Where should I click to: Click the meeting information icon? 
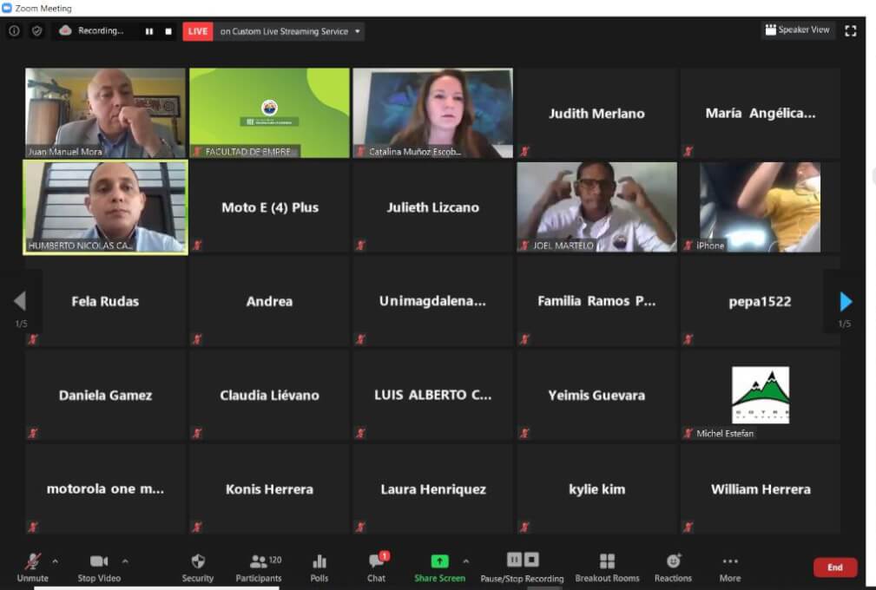pos(15,31)
